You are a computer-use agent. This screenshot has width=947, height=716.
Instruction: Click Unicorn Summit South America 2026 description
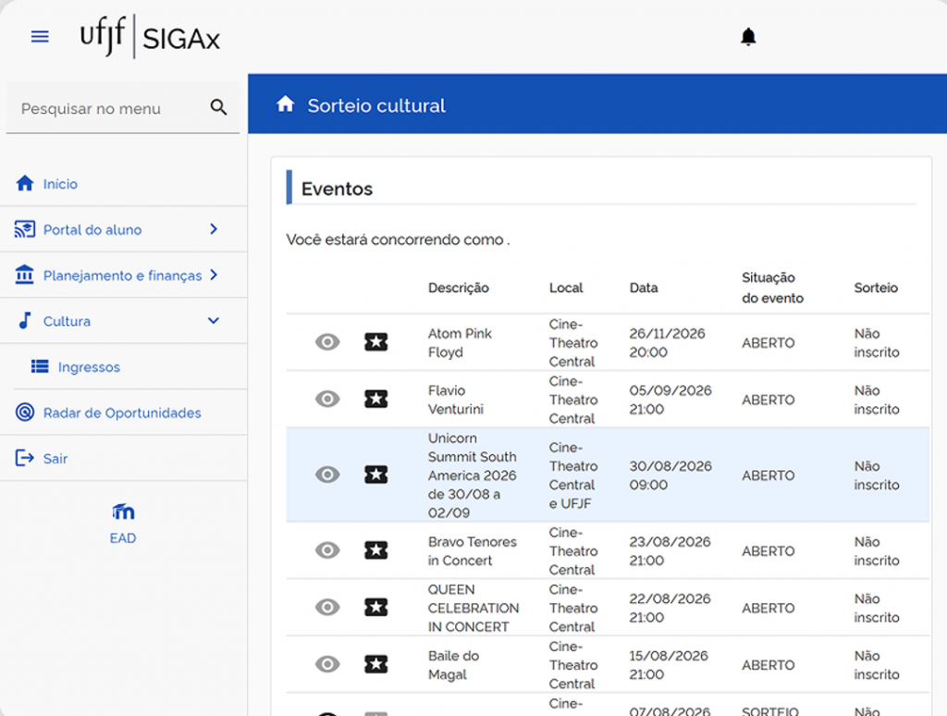(x=473, y=475)
